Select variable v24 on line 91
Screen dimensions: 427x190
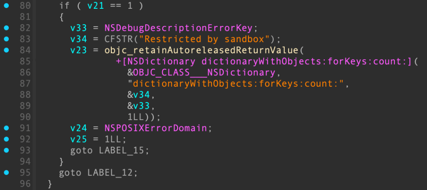79,128
